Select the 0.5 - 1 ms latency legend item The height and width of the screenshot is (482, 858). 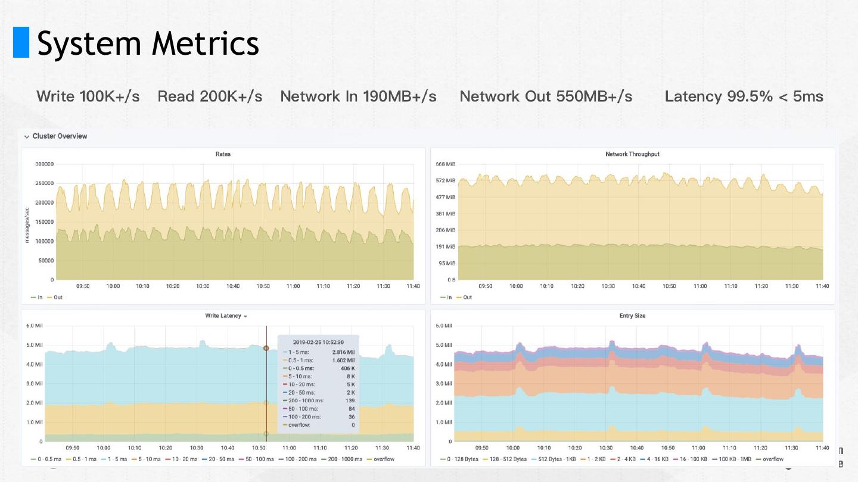[80, 459]
